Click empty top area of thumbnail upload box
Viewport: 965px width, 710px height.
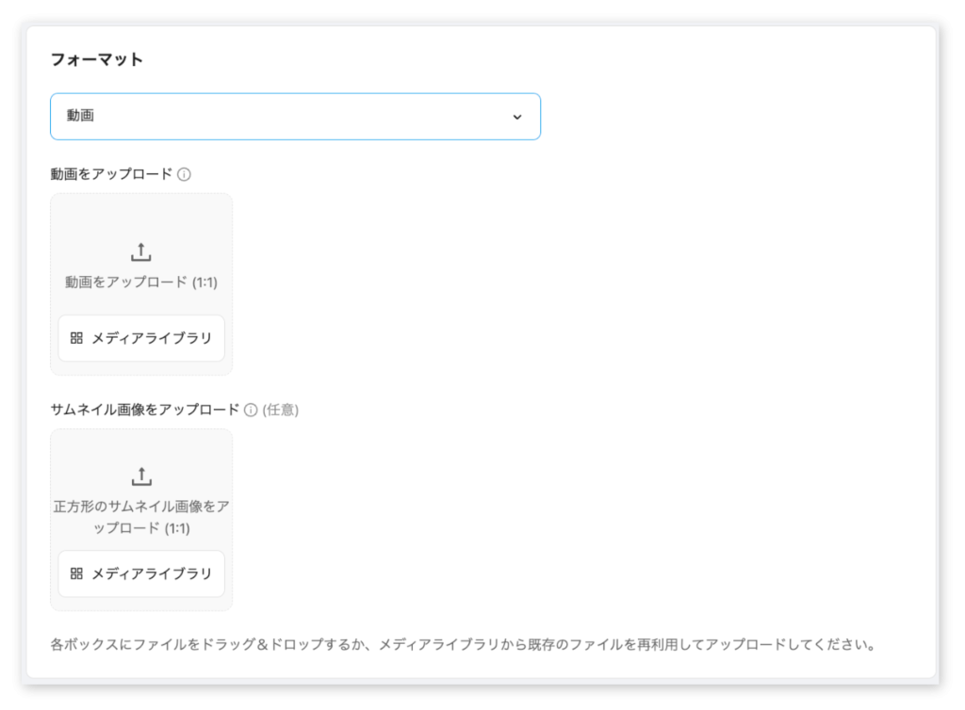click(x=141, y=445)
